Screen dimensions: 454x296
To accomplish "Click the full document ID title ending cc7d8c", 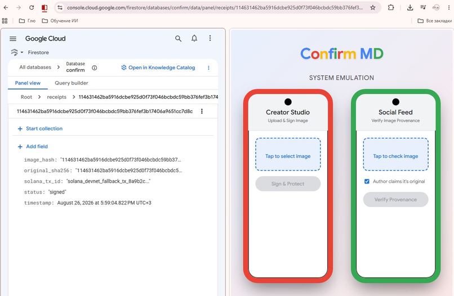I will (105, 111).
